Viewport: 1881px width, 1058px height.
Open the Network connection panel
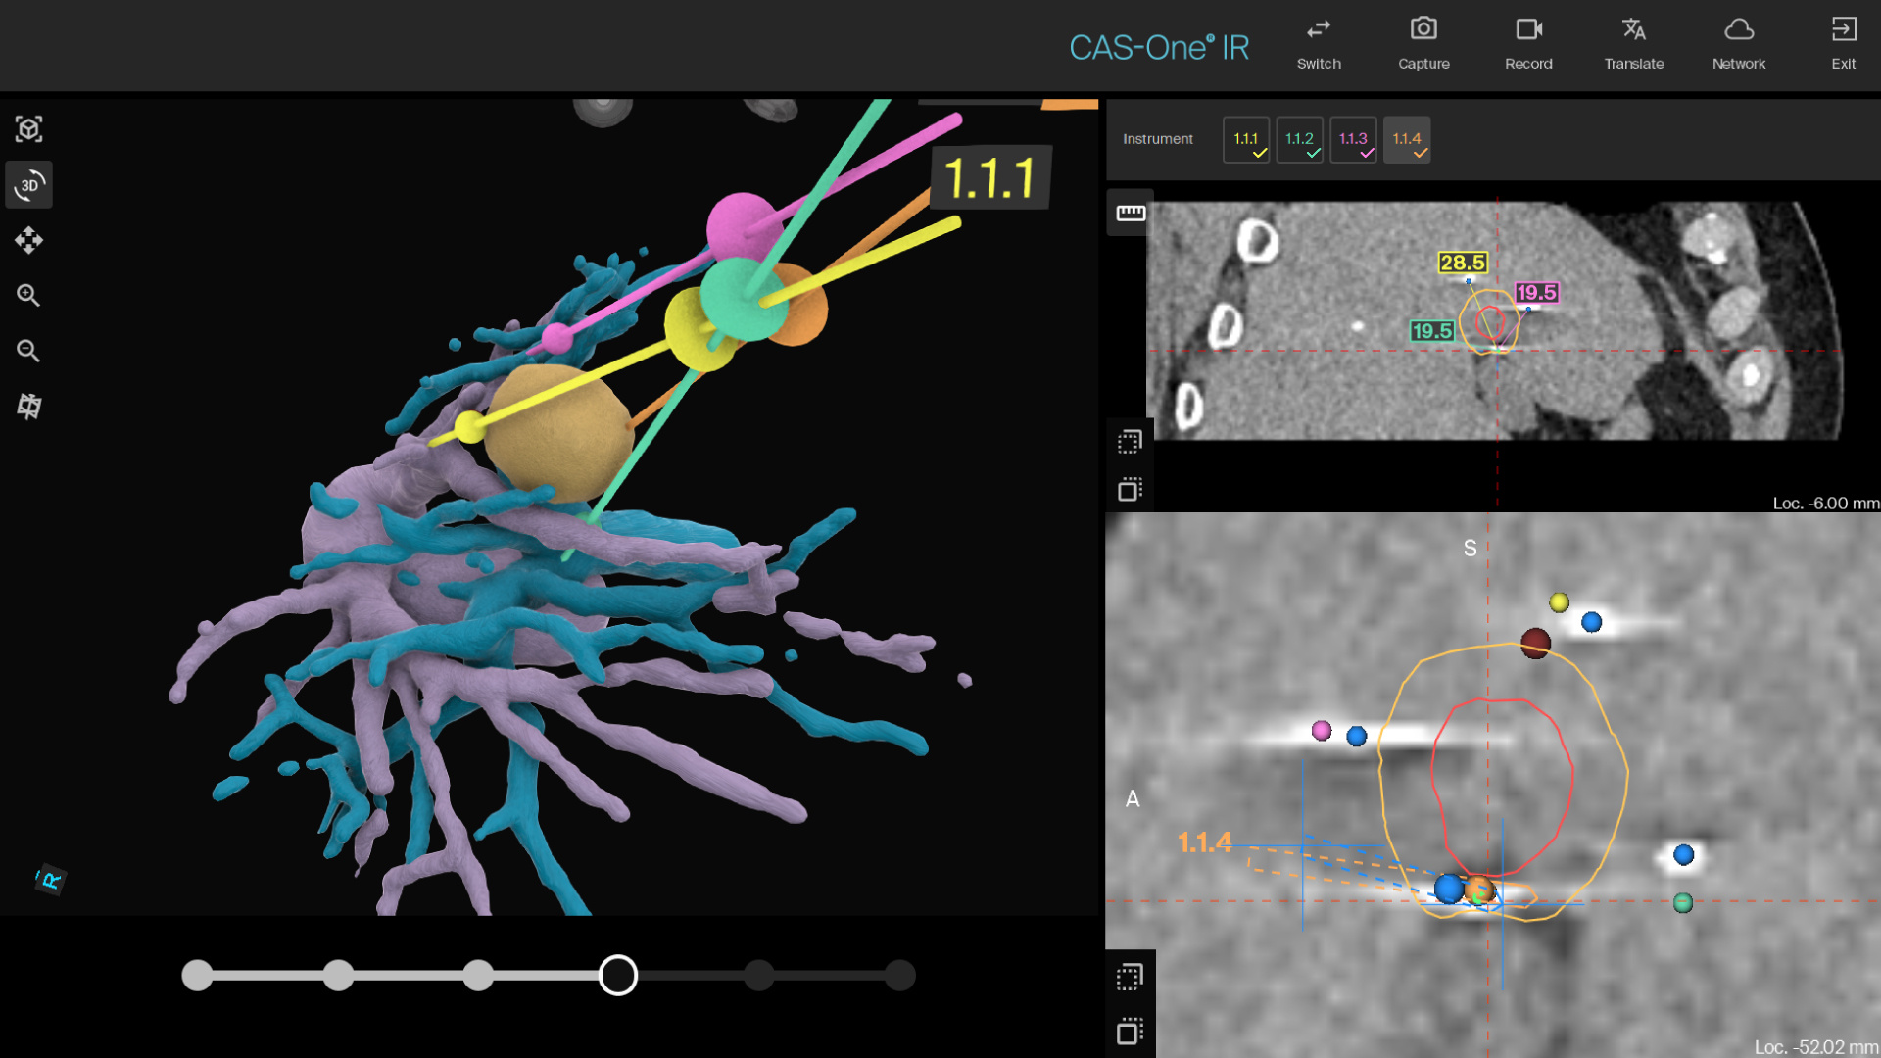[x=1739, y=43]
